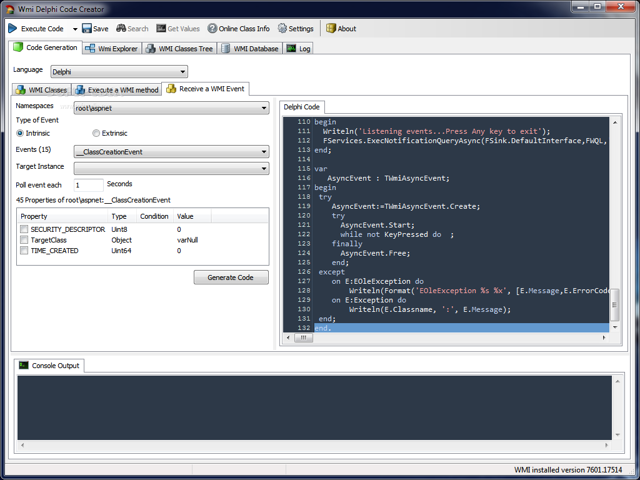This screenshot has width=640, height=480.
Task: Click the Console Output terminal icon
Action: pyautogui.click(x=24, y=365)
